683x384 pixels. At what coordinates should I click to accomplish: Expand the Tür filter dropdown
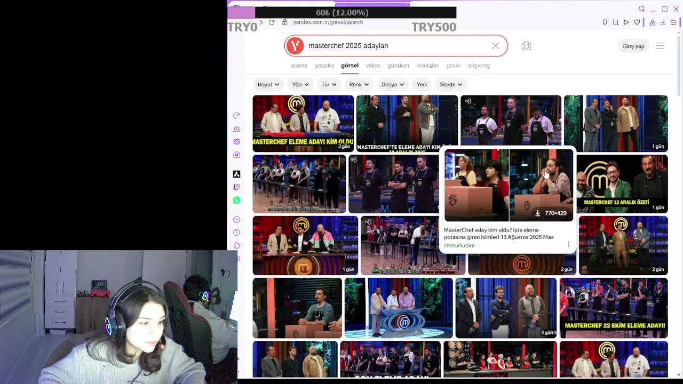pyautogui.click(x=329, y=84)
